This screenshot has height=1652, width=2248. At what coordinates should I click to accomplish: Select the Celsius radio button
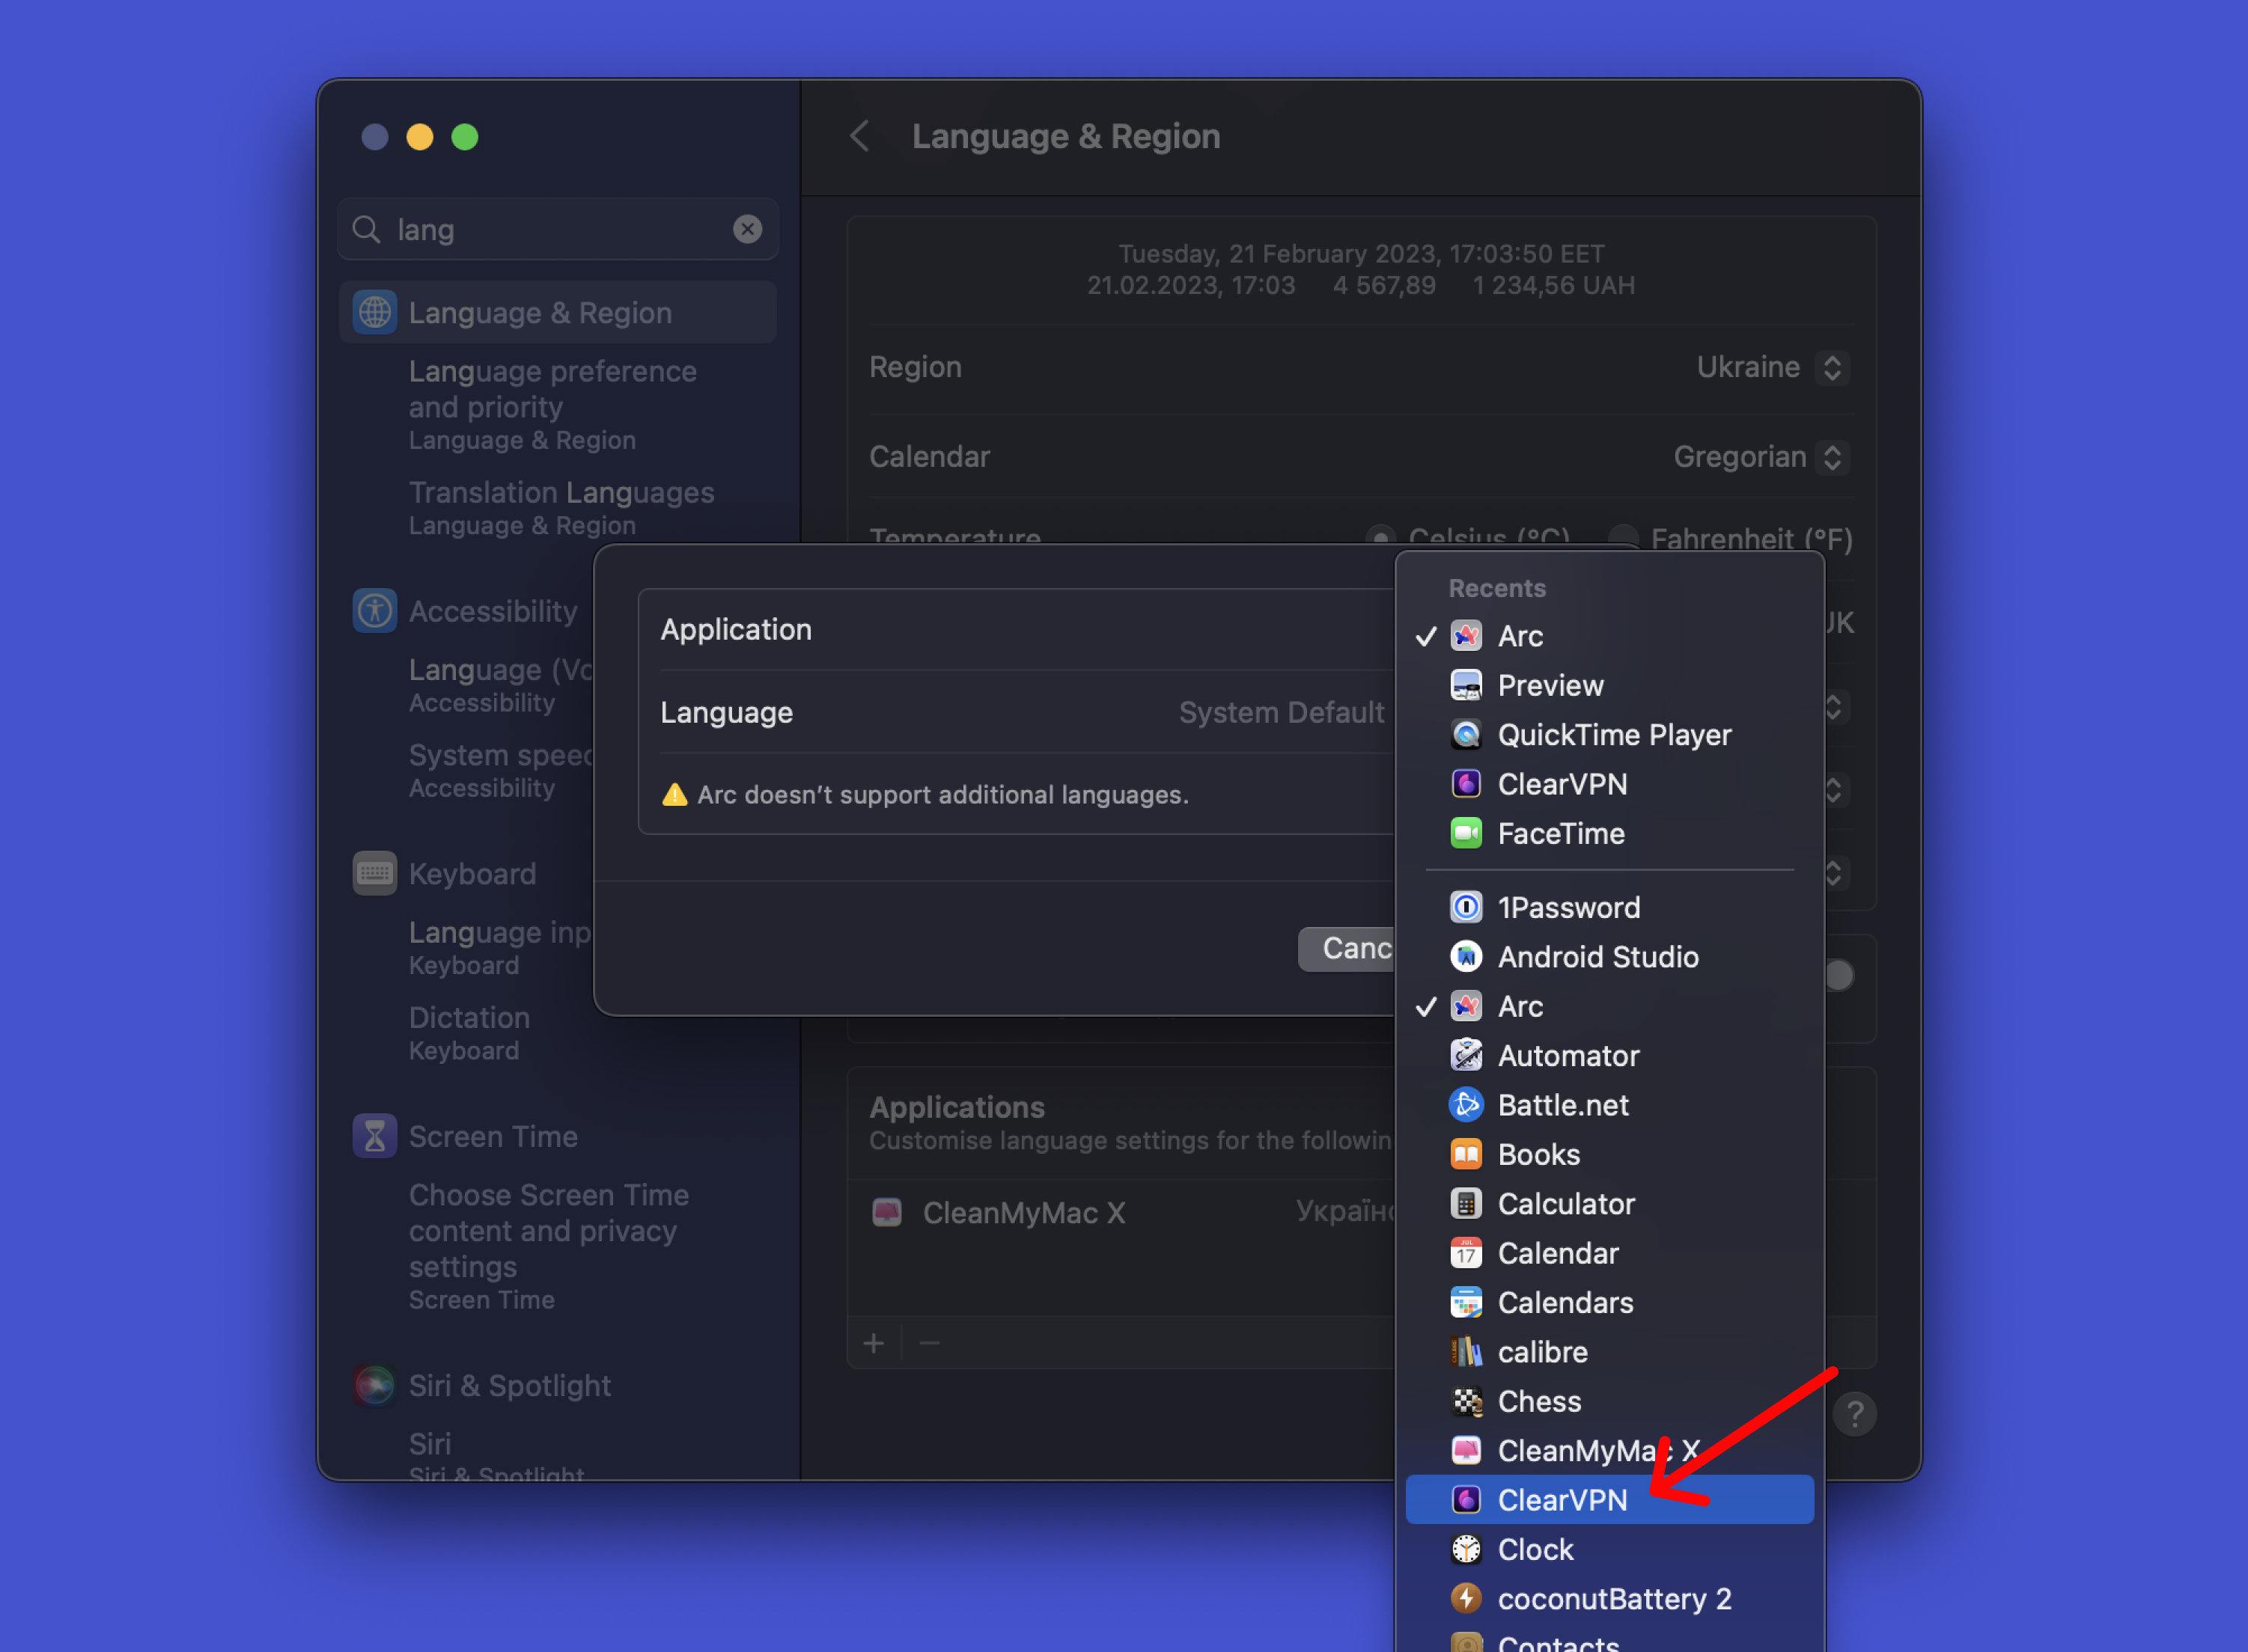tap(1380, 538)
